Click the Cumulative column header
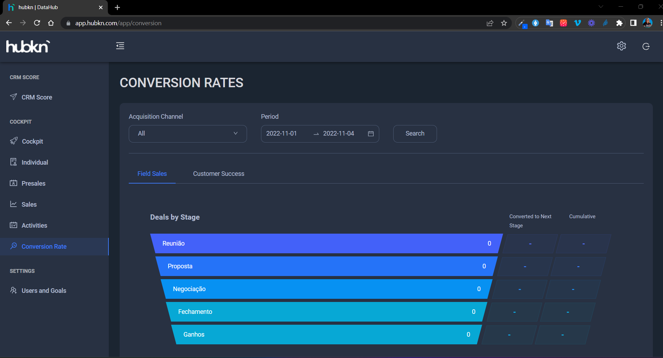The height and width of the screenshot is (358, 663). [x=582, y=216]
